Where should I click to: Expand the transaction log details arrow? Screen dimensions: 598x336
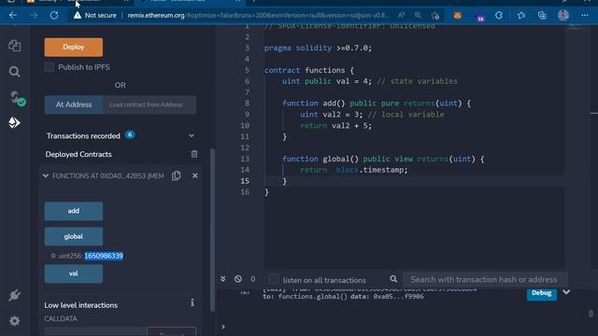[x=566, y=292]
